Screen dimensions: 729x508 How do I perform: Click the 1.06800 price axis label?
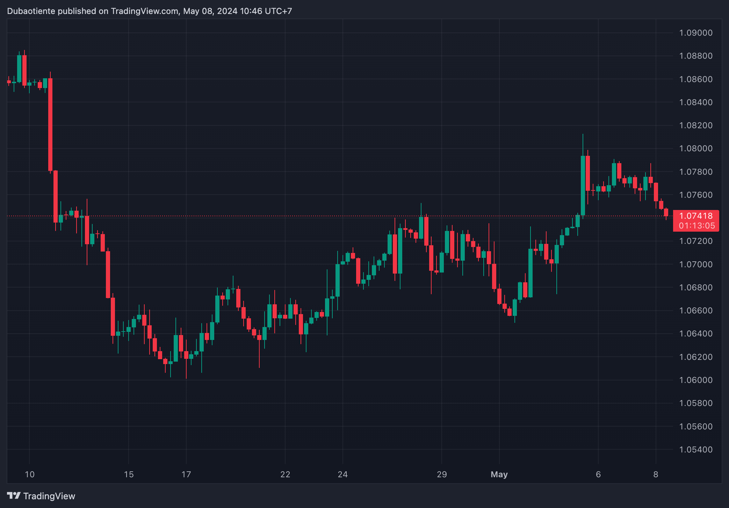(x=696, y=288)
